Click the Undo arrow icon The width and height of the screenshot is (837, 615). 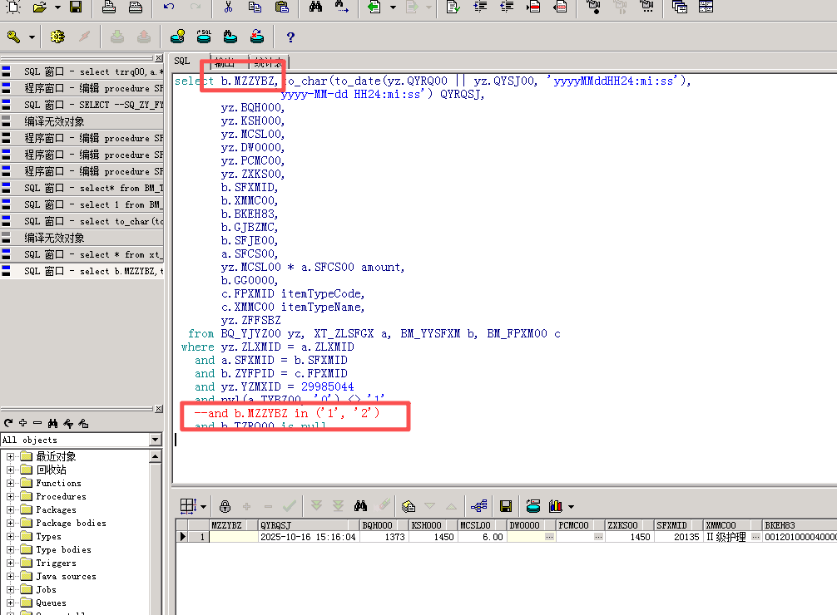[x=169, y=7]
